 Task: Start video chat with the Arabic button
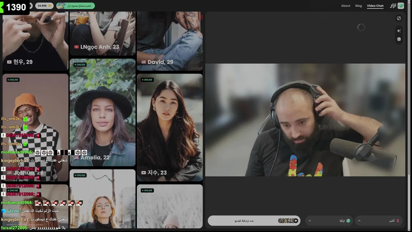click(x=254, y=221)
